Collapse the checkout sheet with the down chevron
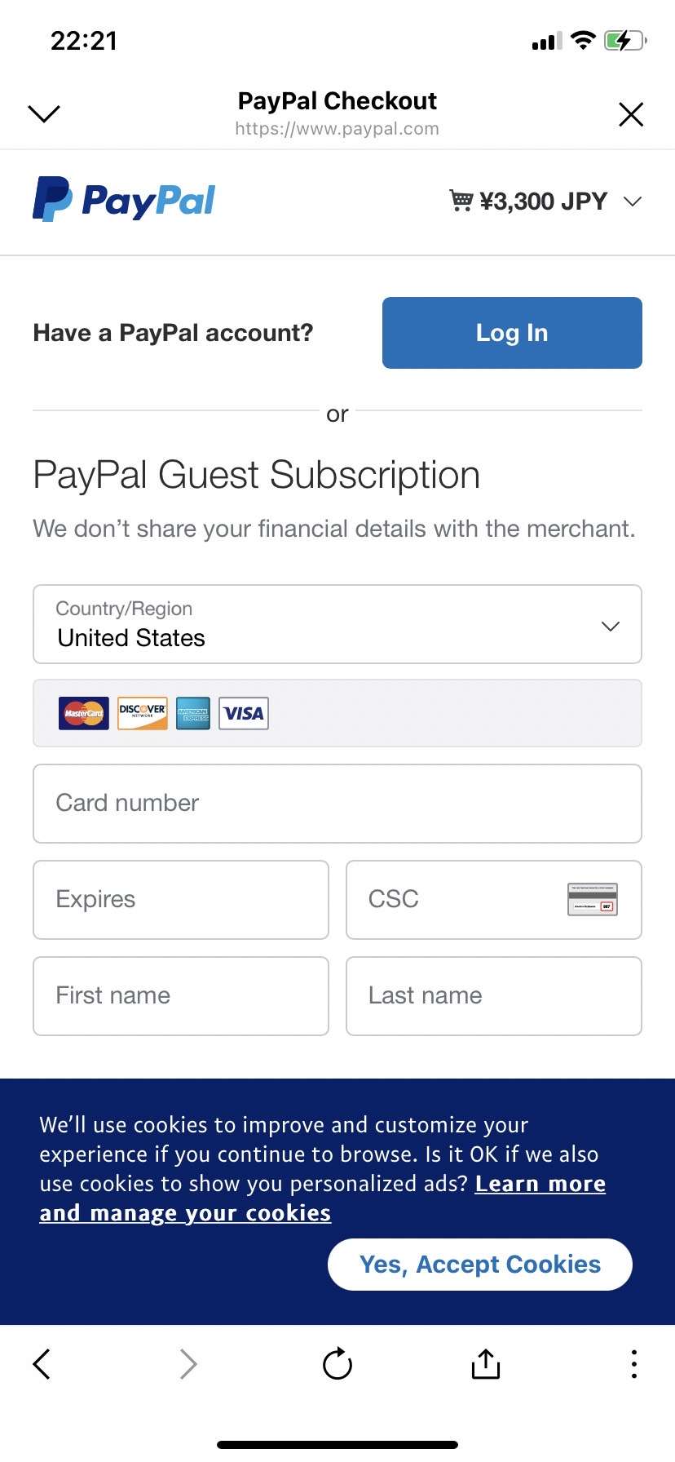This screenshot has width=675, height=1462. [x=44, y=113]
